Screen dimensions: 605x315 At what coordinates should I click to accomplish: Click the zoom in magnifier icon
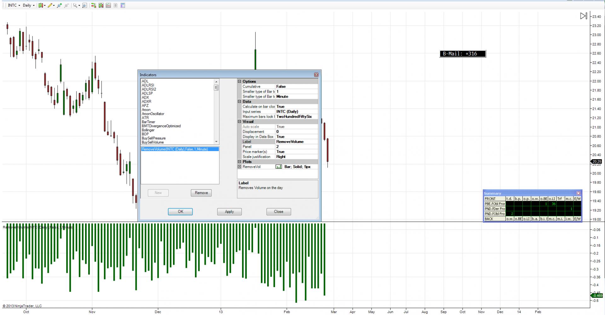[x=59, y=5]
